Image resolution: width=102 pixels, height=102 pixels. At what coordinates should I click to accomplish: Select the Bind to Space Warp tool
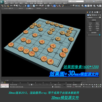(8, 6)
